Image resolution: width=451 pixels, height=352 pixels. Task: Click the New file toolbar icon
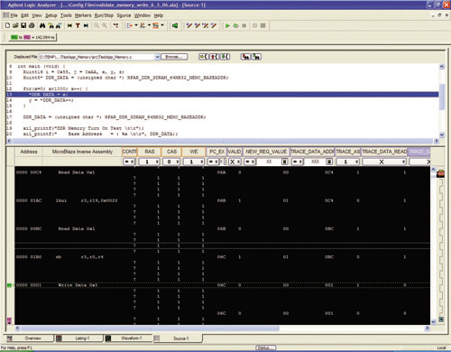tap(7, 25)
